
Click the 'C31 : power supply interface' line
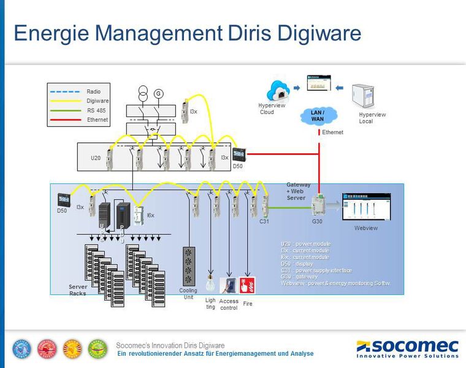coord(316,270)
